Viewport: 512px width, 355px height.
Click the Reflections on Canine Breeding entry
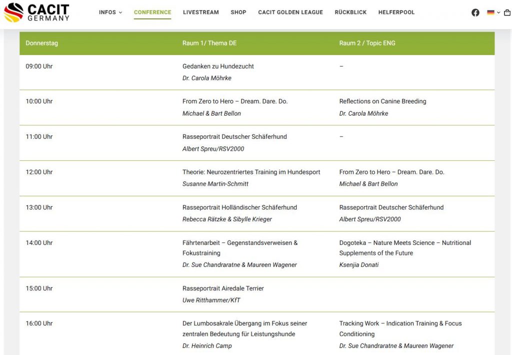[x=382, y=101]
